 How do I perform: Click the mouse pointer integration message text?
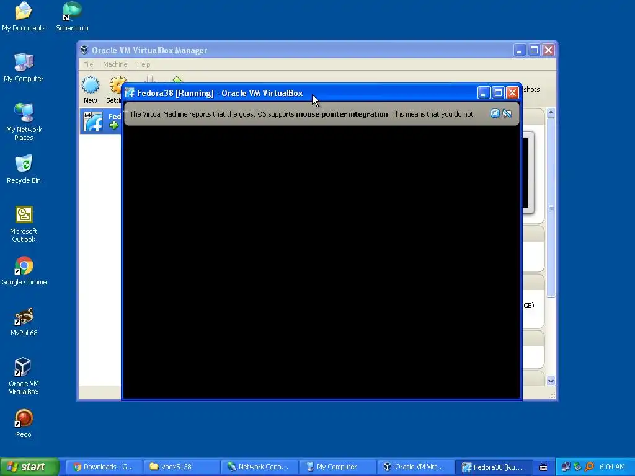(x=301, y=114)
